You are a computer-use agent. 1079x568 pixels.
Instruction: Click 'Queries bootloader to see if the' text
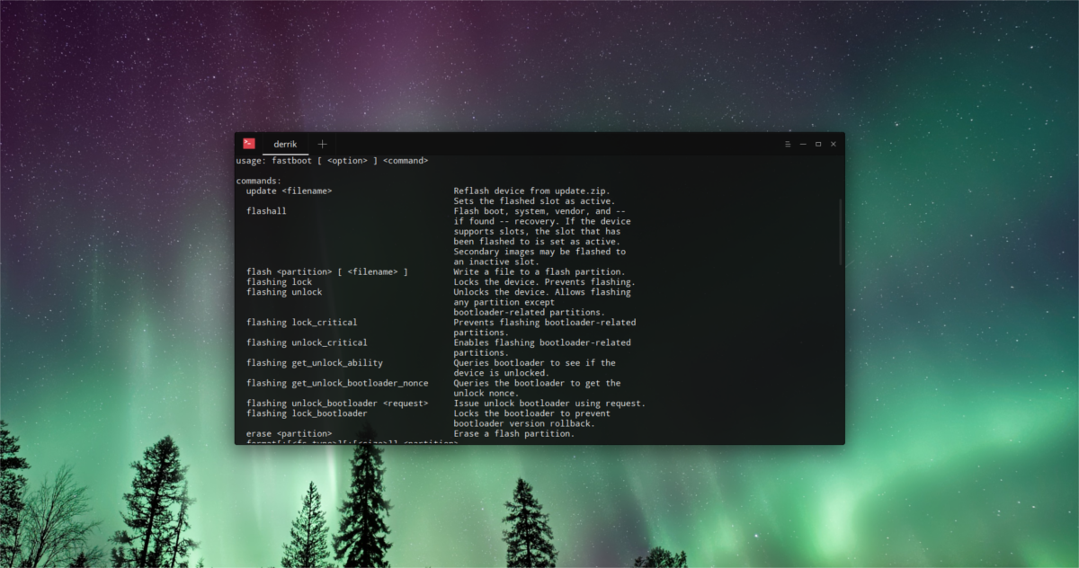tap(534, 363)
